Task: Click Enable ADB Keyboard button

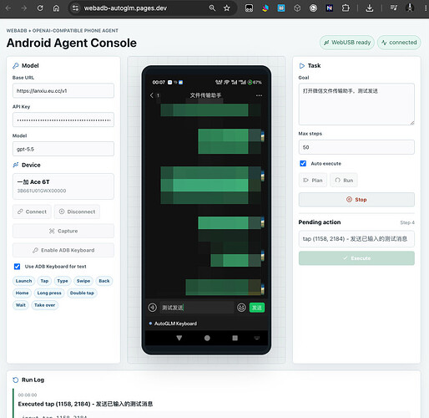Action: (x=63, y=250)
